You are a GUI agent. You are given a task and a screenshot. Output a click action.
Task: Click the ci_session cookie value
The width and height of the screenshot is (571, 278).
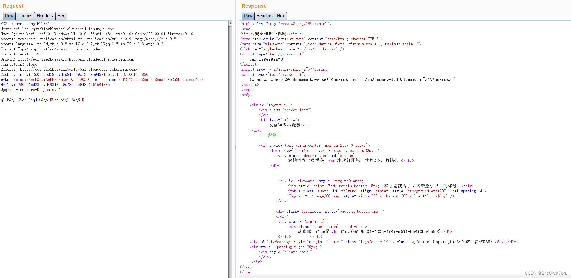[x=161, y=80]
